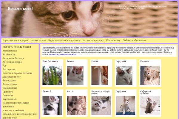Click 'Добавить объявление' menu link
Image resolution: width=179 pixels, height=119 pixels.
pos(135,40)
